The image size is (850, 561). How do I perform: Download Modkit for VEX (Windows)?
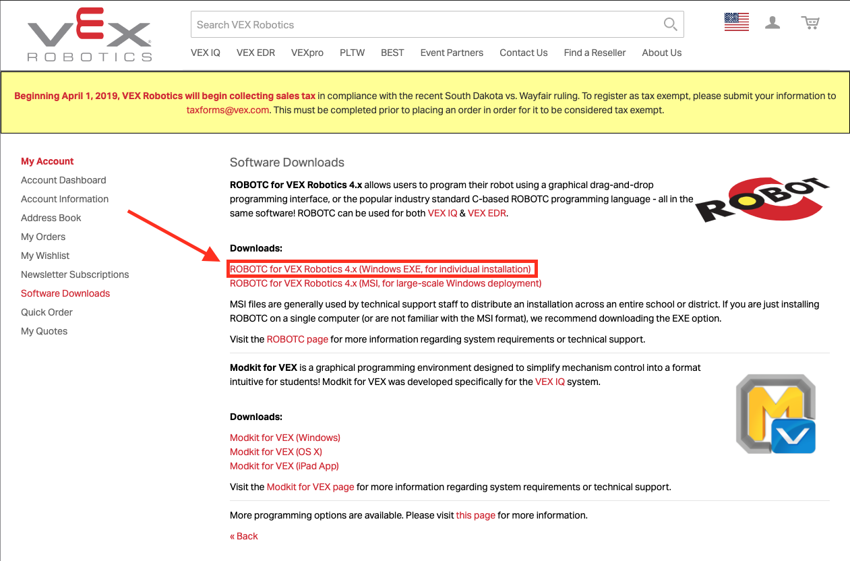[285, 438]
